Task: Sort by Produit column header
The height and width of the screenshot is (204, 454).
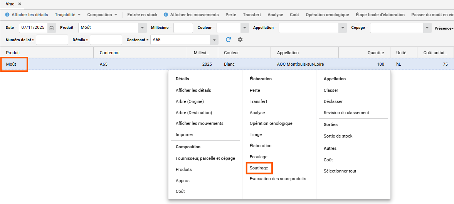Action: click(x=47, y=53)
